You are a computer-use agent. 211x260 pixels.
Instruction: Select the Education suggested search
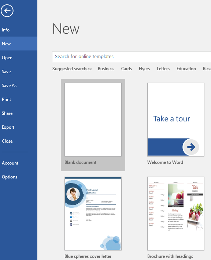click(x=186, y=69)
